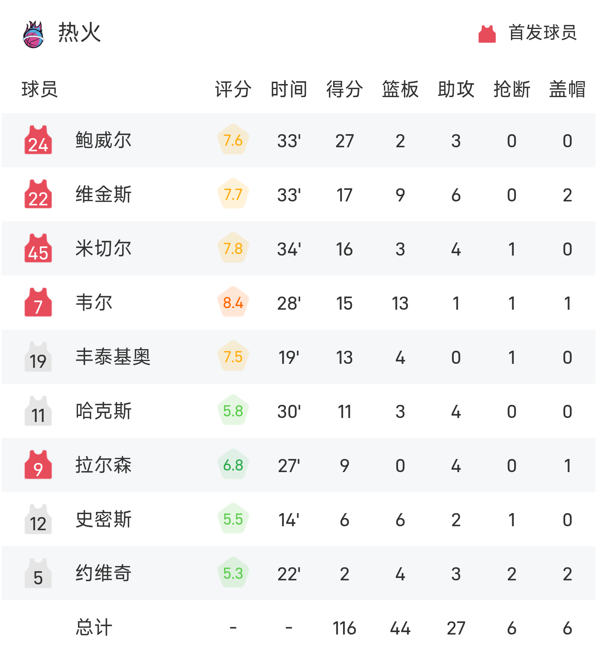Click the 首发球员 legend text
The height and width of the screenshot is (656, 597).
[543, 33]
